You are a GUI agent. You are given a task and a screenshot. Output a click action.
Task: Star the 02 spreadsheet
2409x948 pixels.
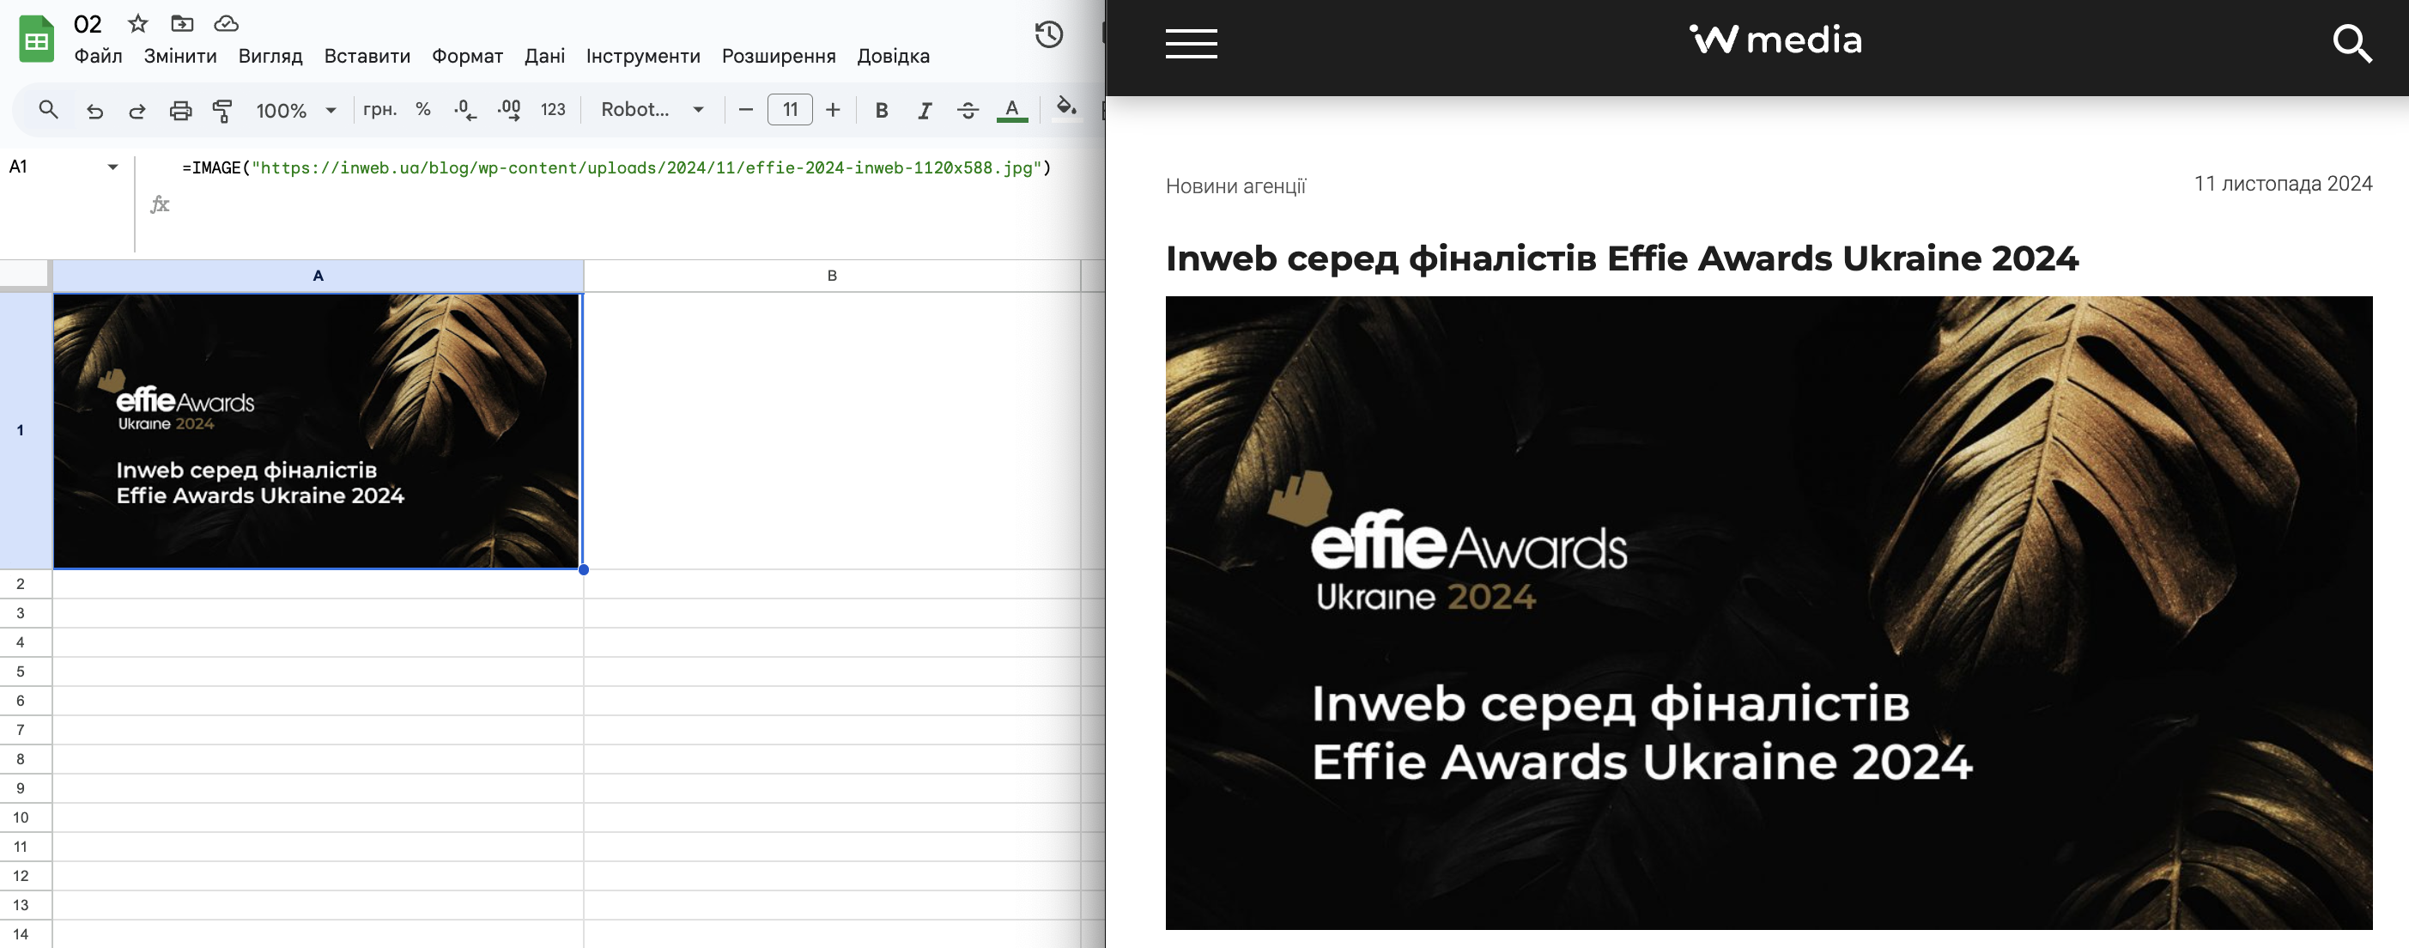coord(137,23)
